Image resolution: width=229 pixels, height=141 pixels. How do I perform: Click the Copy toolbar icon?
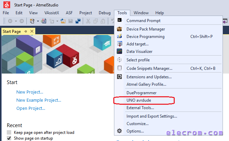point(96,21)
